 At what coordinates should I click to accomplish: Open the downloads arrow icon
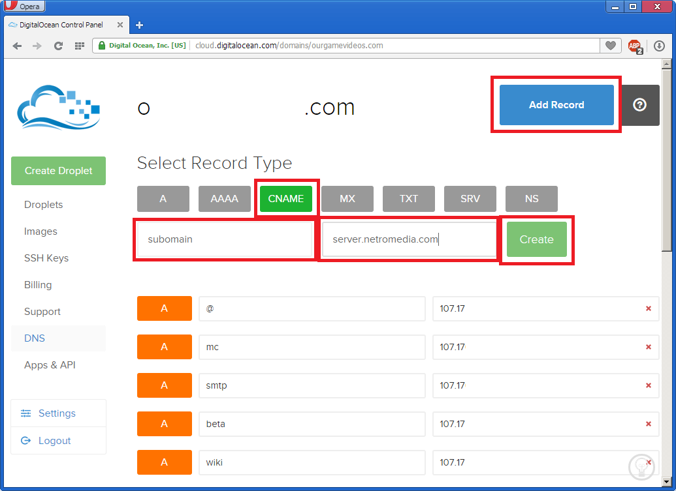pos(659,46)
